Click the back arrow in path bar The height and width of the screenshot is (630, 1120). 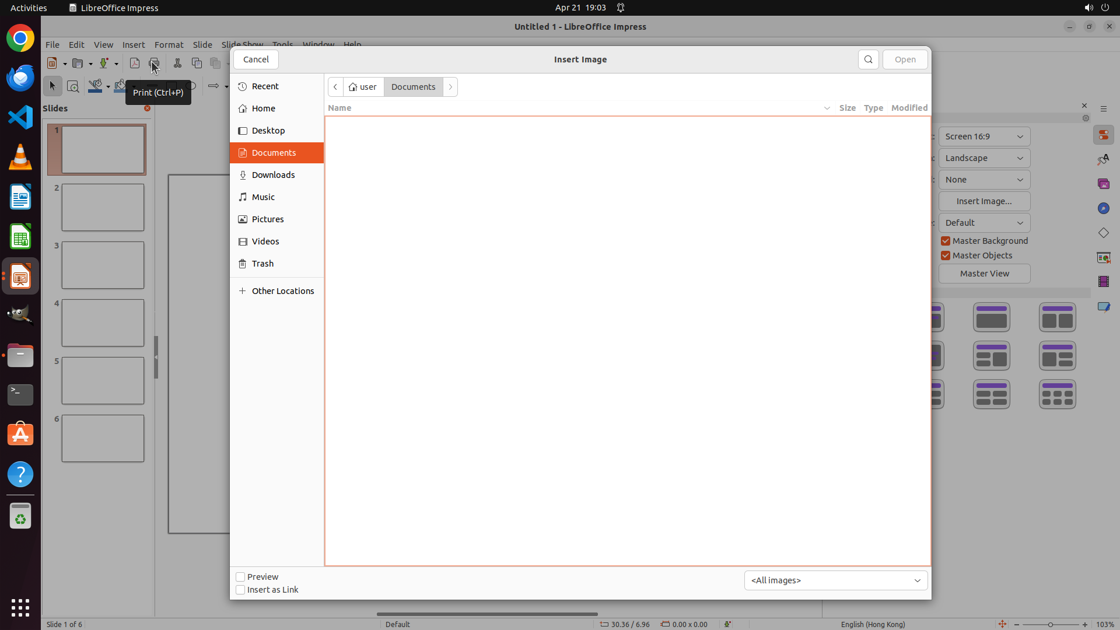pyautogui.click(x=335, y=87)
